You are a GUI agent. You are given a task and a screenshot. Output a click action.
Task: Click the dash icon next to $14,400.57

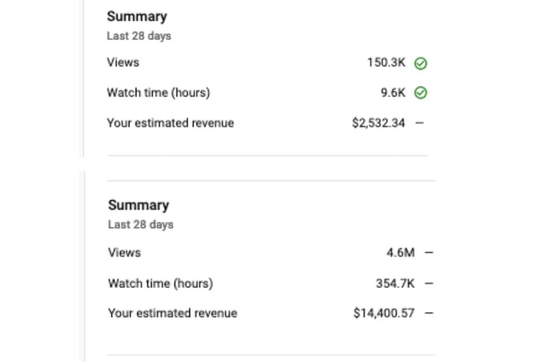coord(428,313)
